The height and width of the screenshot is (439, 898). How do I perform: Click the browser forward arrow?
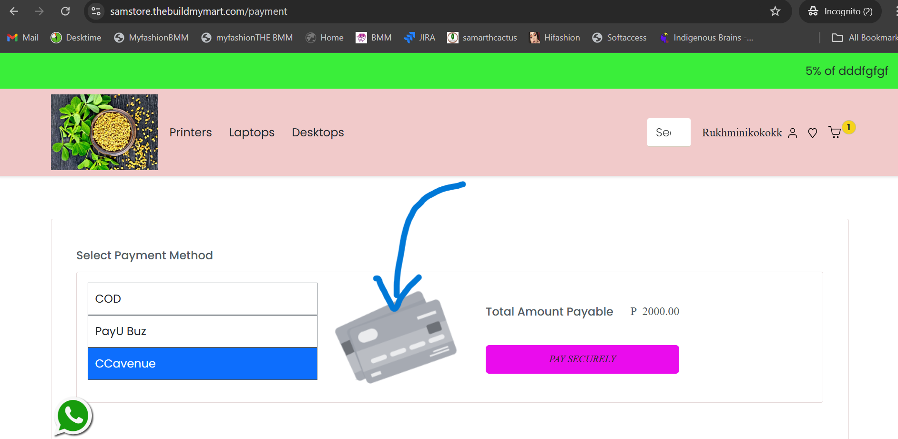point(40,11)
